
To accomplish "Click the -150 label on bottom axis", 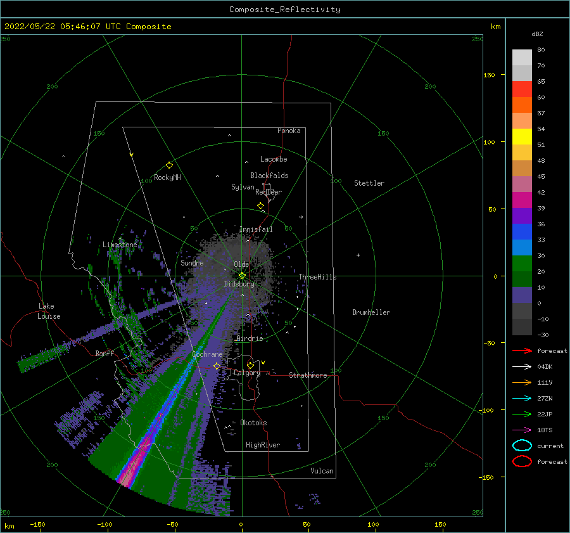I will point(37,524).
